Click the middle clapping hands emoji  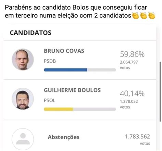[x=144, y=15]
